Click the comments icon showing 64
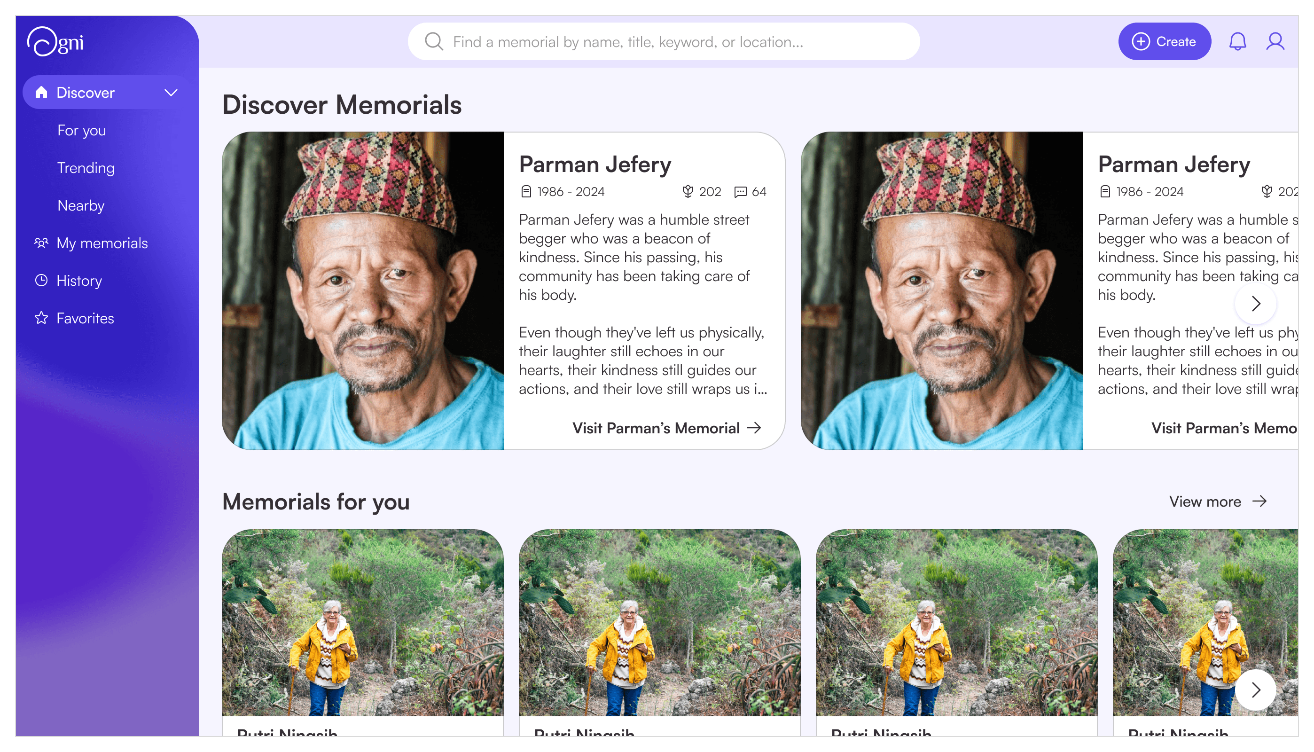This screenshot has height=752, width=1314. (740, 192)
